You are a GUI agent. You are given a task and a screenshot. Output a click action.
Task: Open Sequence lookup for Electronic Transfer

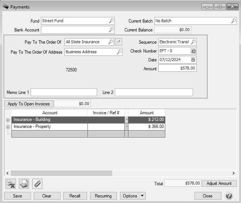point(193,42)
